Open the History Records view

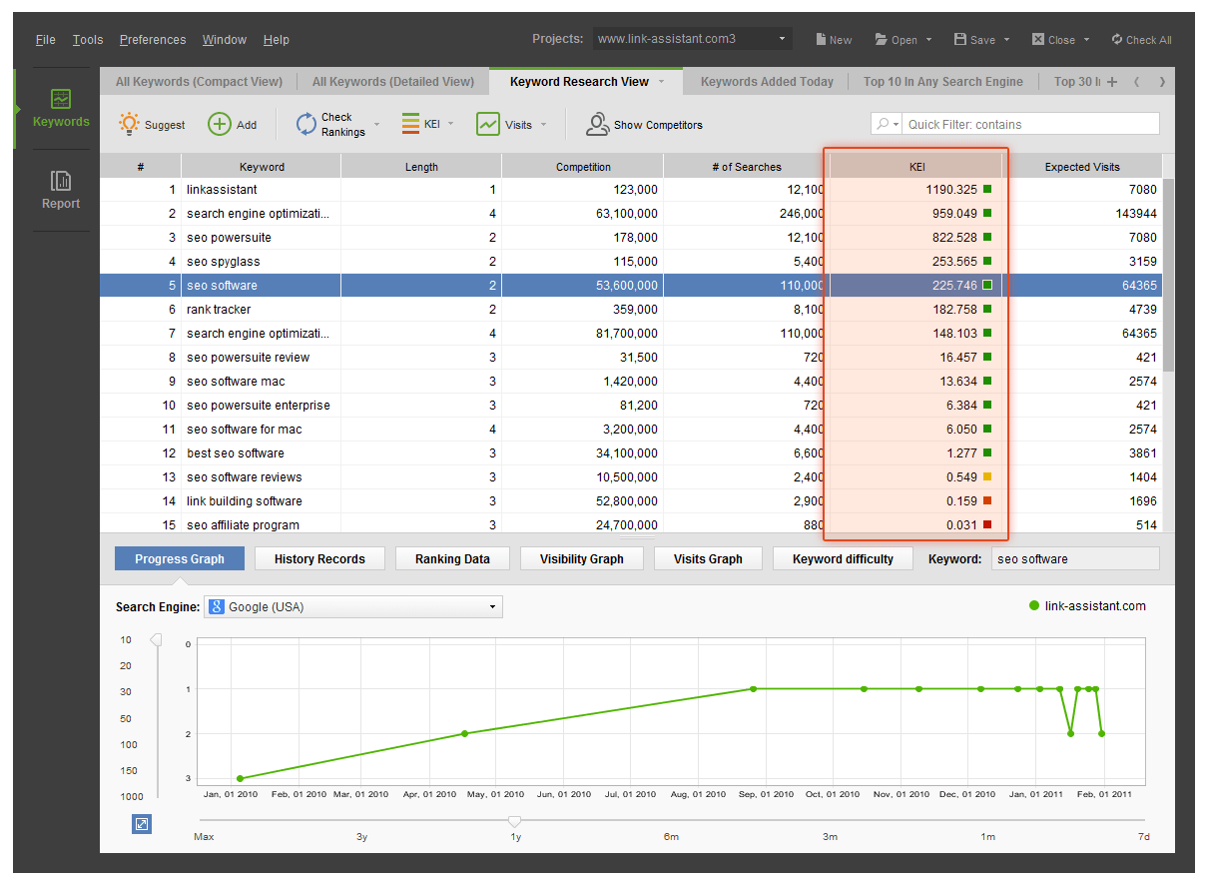click(319, 558)
